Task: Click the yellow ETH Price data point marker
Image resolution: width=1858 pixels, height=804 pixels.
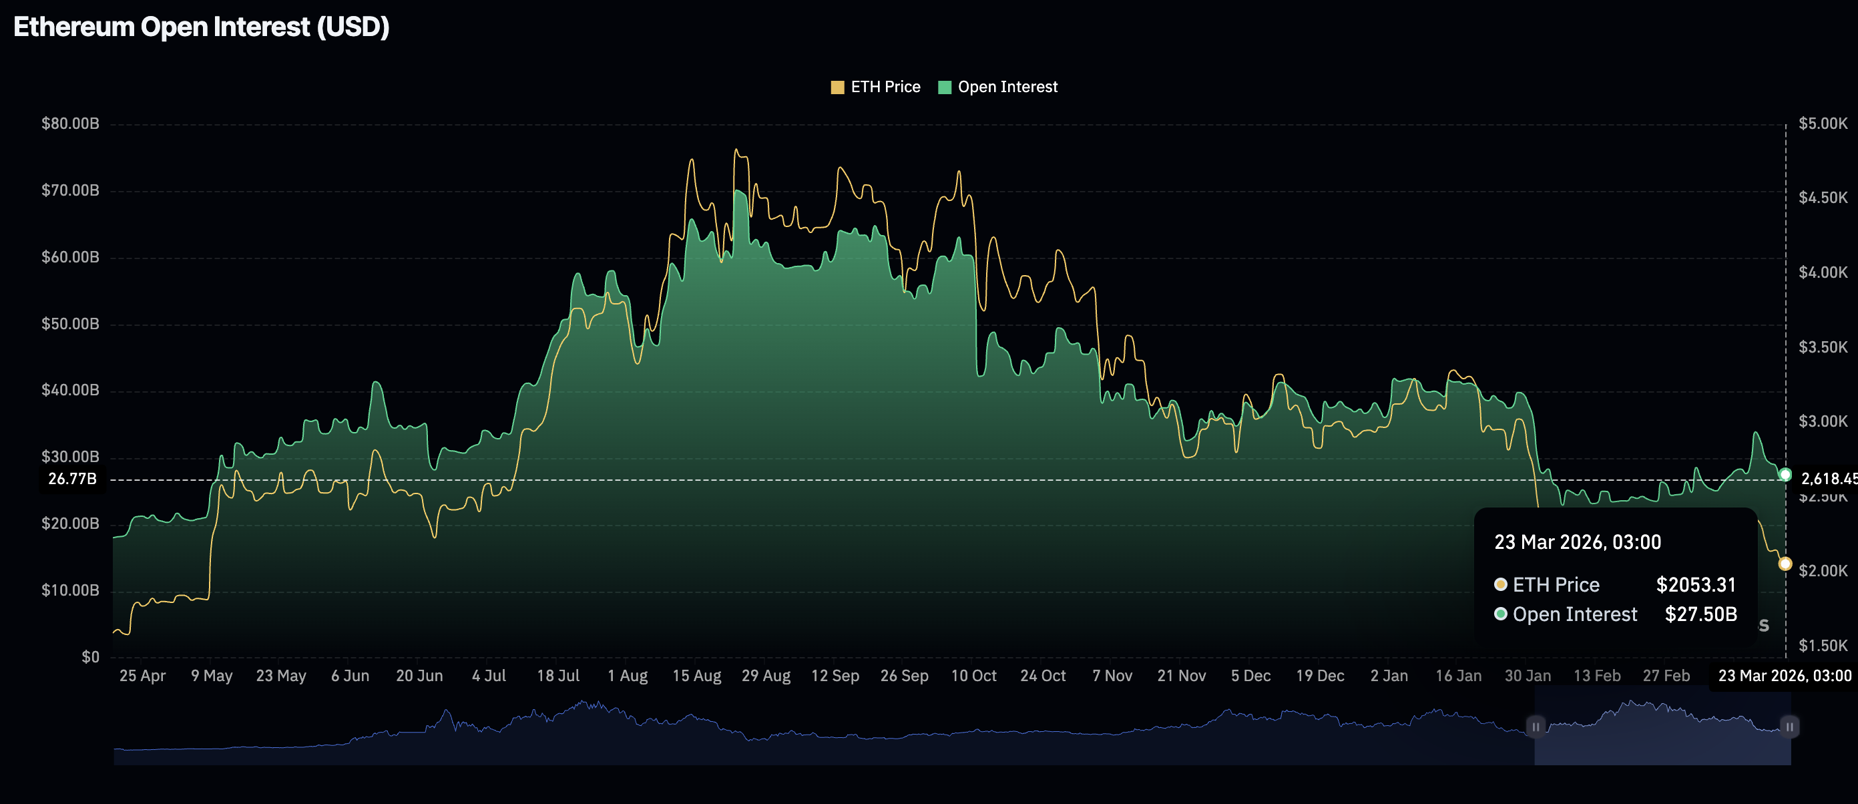Action: [x=1785, y=564]
